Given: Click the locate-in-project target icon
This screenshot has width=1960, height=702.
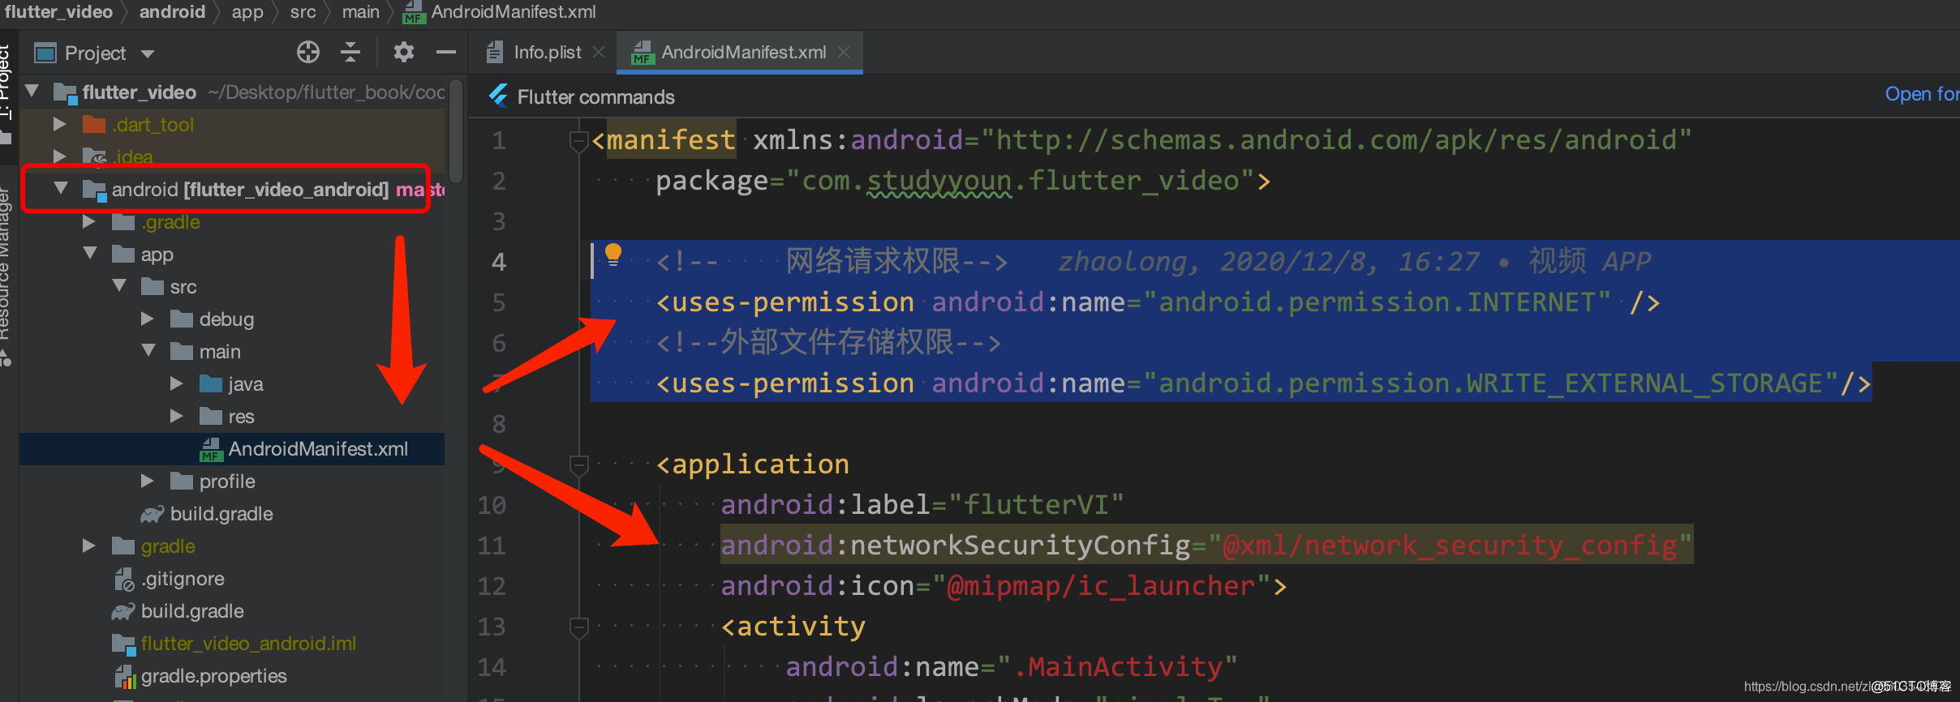Looking at the screenshot, I should coord(307,53).
